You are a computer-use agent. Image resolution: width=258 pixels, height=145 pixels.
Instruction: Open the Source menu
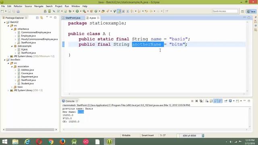point(28,6)
